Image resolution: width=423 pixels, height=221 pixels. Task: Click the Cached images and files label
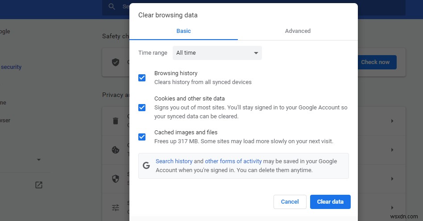[x=186, y=132]
